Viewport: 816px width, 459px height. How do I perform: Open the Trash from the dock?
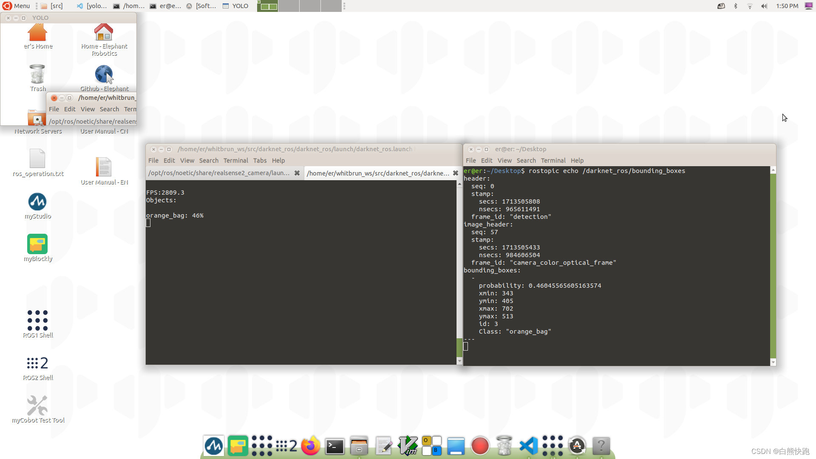(x=504, y=446)
